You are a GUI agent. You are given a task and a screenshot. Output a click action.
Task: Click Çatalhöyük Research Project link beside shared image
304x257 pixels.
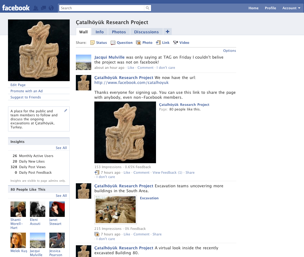[184, 105]
